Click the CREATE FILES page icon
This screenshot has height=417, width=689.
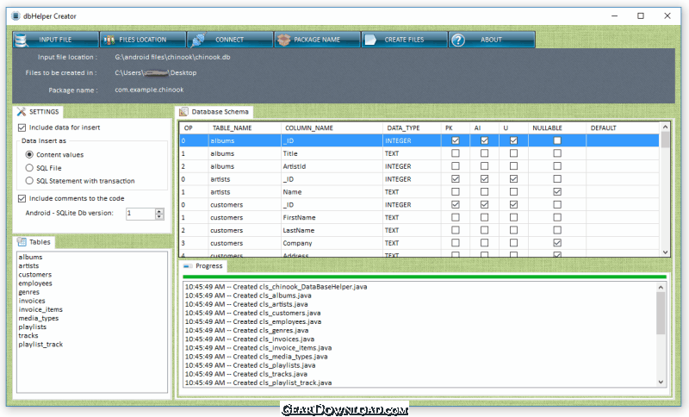click(370, 40)
